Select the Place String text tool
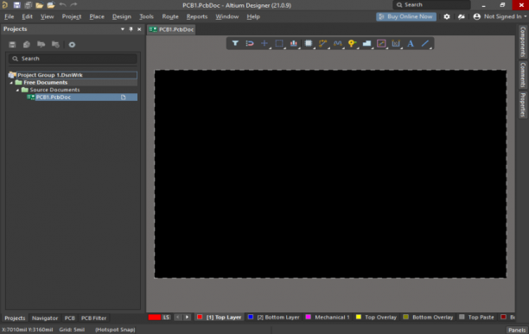This screenshot has width=529, height=334. [x=411, y=43]
